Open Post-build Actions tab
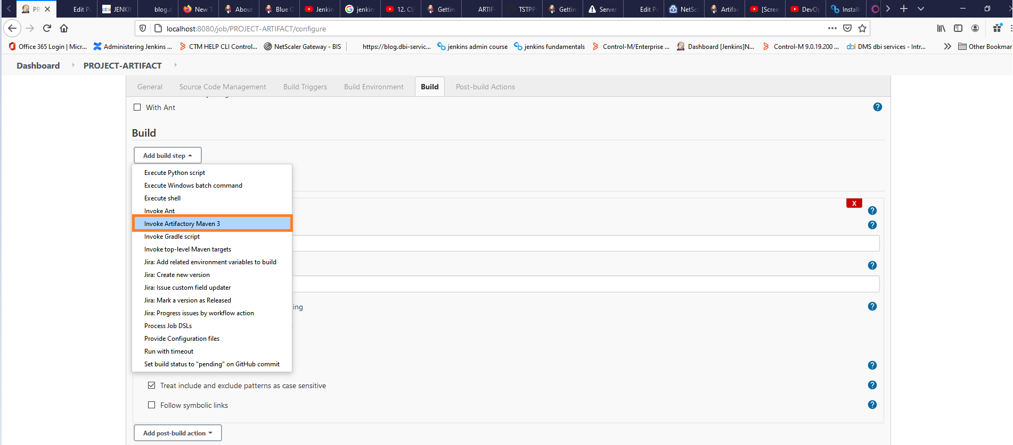 [485, 87]
